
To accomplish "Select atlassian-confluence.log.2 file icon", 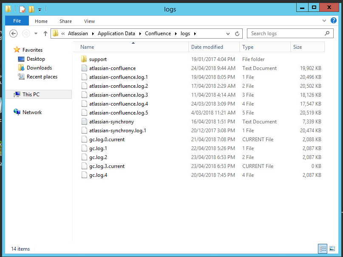I will [x=84, y=86].
